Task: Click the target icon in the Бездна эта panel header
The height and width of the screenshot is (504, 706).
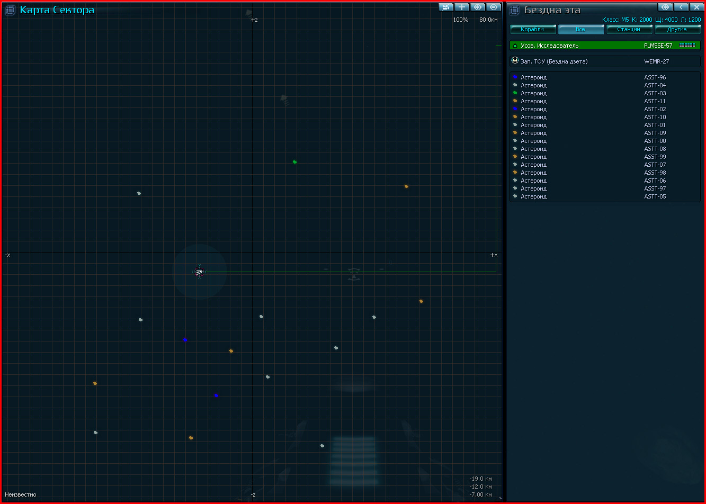Action: [x=665, y=7]
